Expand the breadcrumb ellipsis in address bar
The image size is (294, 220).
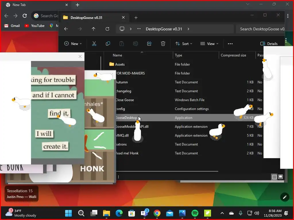click(139, 29)
